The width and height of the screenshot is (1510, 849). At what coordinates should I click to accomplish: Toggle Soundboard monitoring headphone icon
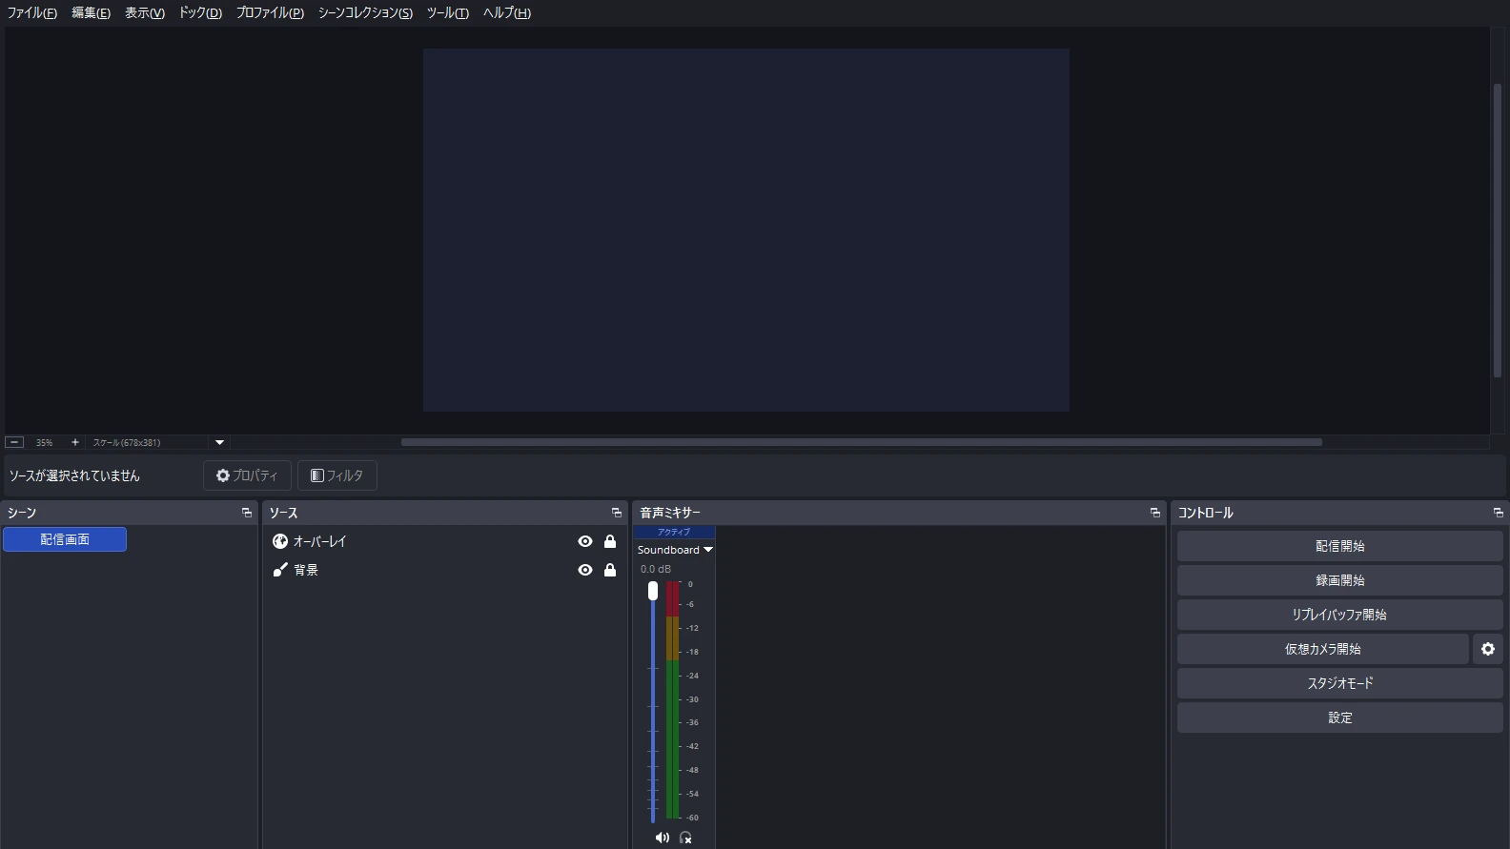(x=685, y=838)
